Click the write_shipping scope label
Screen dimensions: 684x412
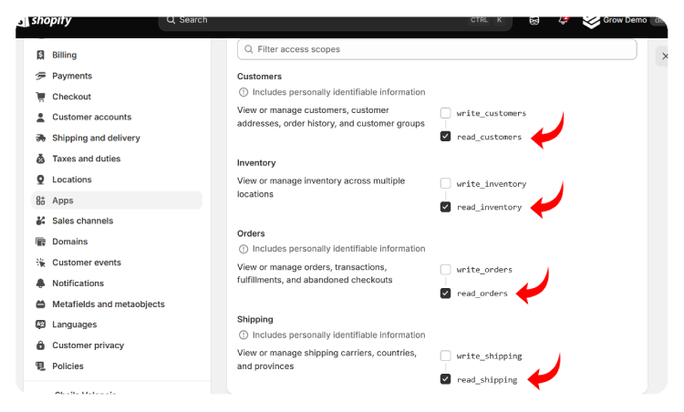pos(489,356)
